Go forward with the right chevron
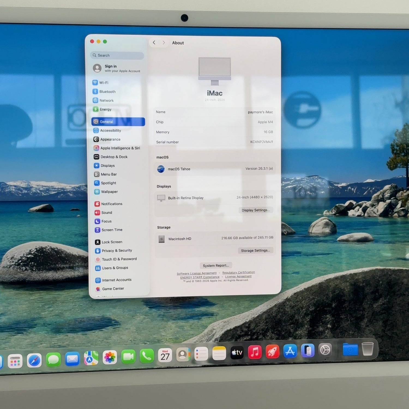The width and height of the screenshot is (409, 409). (x=164, y=43)
